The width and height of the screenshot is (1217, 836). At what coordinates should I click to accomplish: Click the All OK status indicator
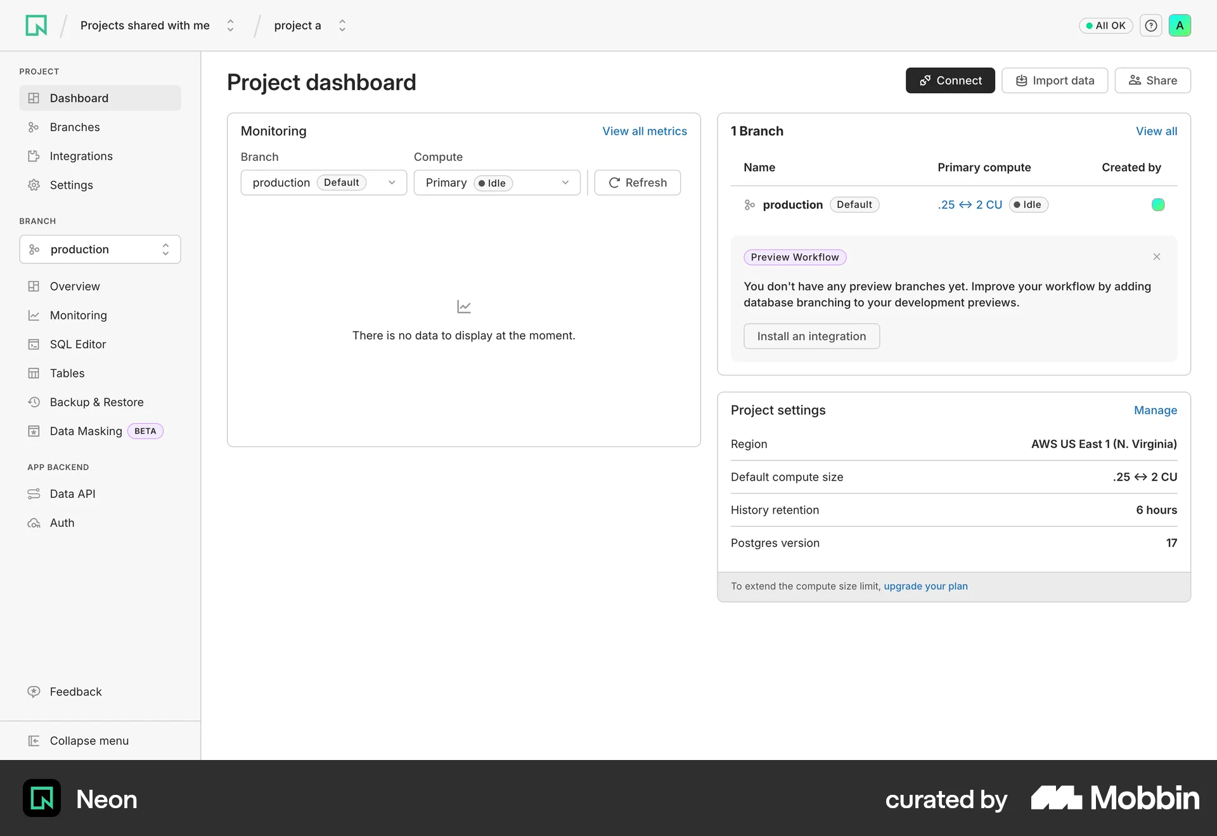point(1105,25)
